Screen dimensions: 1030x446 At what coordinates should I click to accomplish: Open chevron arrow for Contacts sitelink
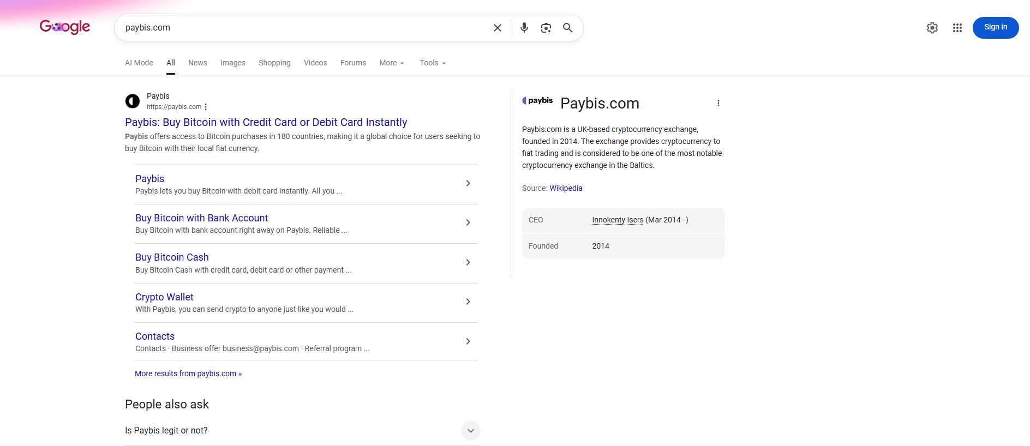468,341
